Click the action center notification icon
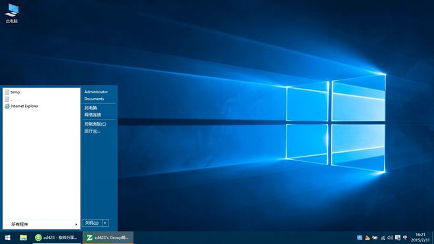Image resolution: width=434 pixels, height=244 pixels. click(398, 237)
